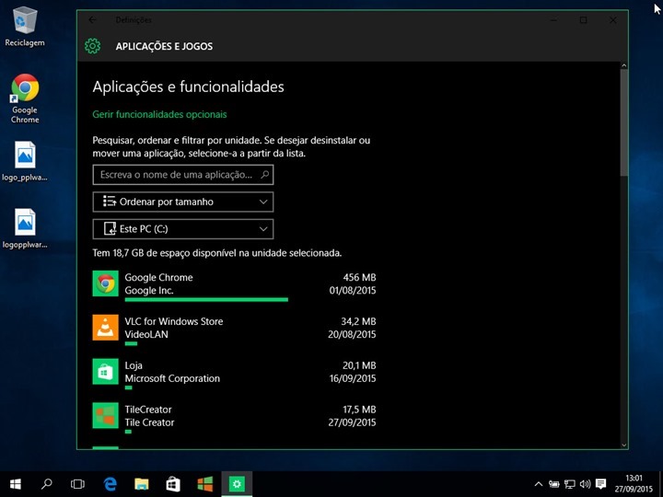Select the TileCreator app icon
The image size is (663, 497).
(x=105, y=415)
